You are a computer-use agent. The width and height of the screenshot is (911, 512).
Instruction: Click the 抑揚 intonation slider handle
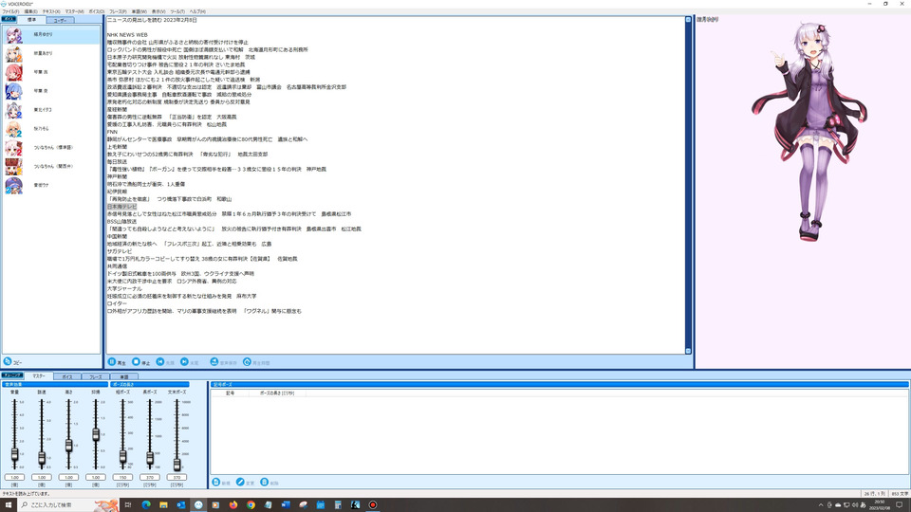click(96, 434)
